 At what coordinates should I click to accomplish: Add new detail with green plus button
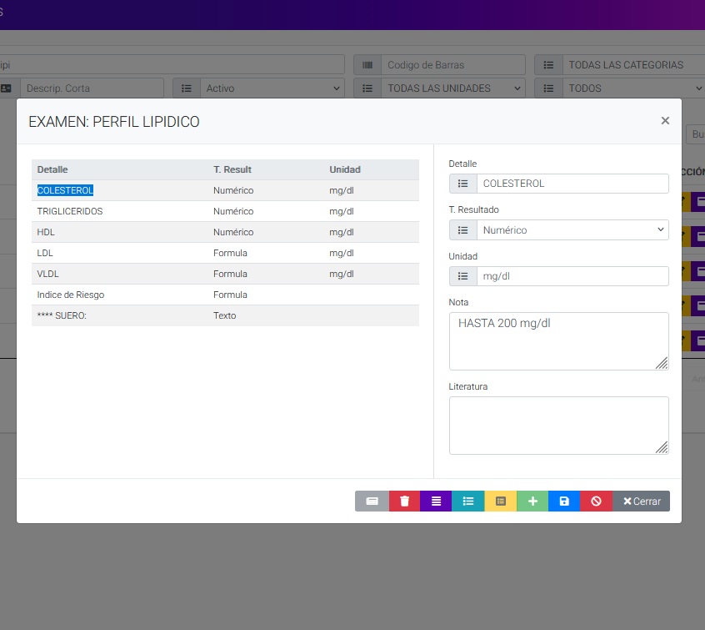[532, 501]
